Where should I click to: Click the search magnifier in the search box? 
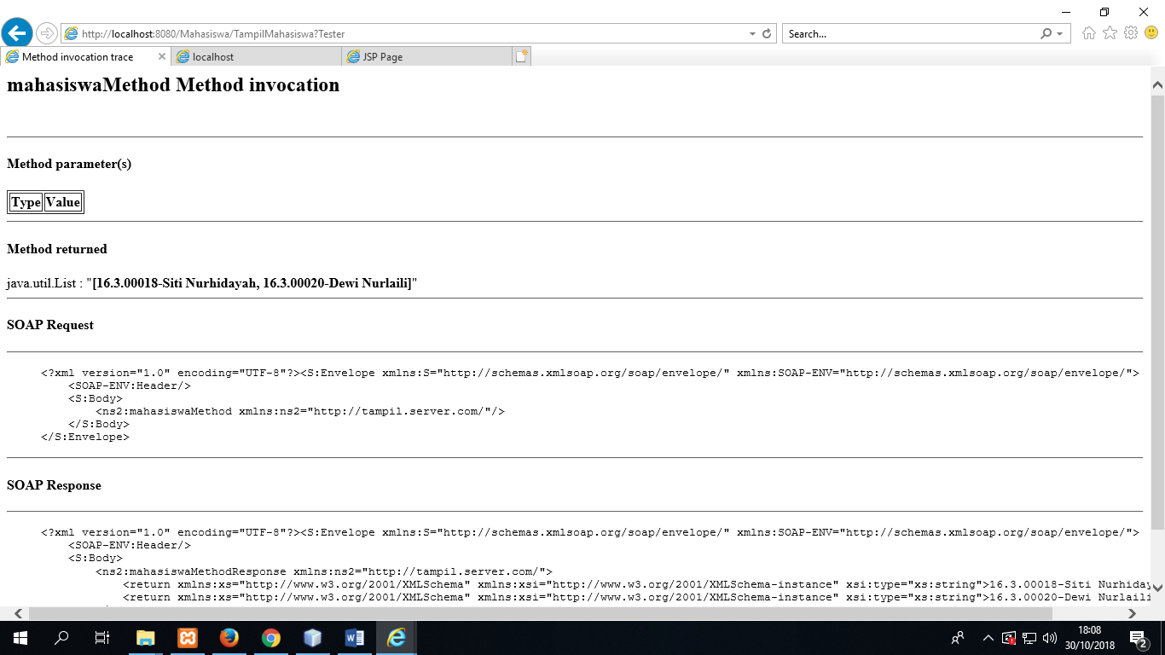click(x=1047, y=33)
